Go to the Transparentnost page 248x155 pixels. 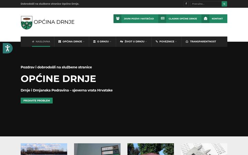[203, 41]
